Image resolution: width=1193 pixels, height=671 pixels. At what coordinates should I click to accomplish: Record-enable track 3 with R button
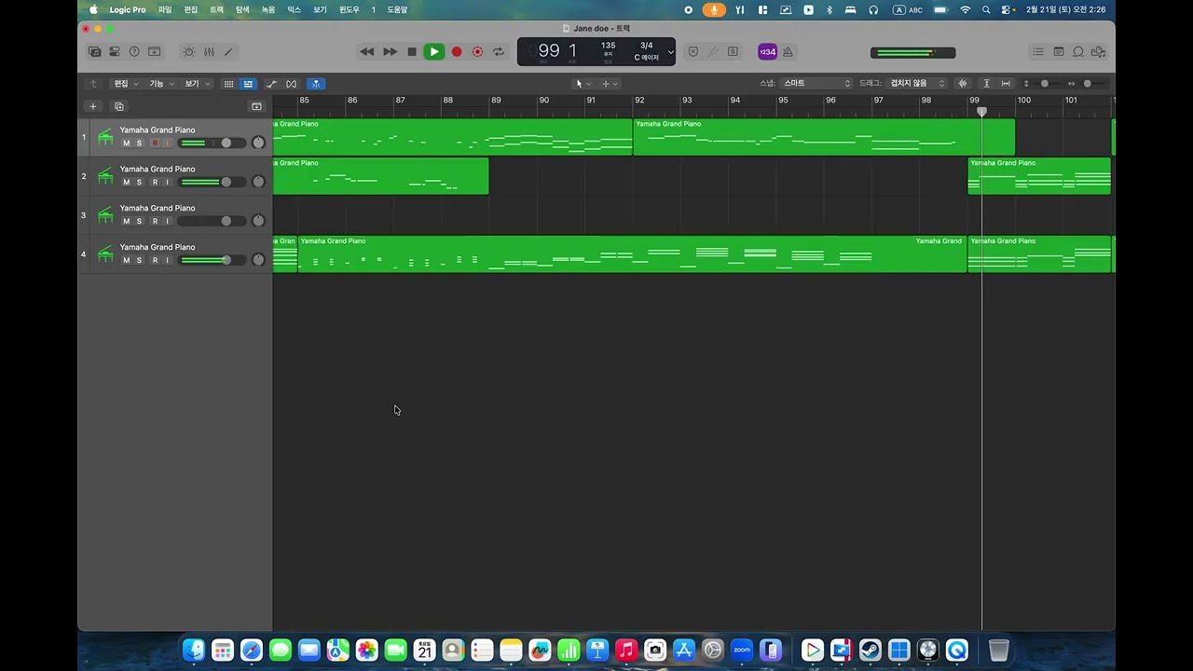pos(155,222)
